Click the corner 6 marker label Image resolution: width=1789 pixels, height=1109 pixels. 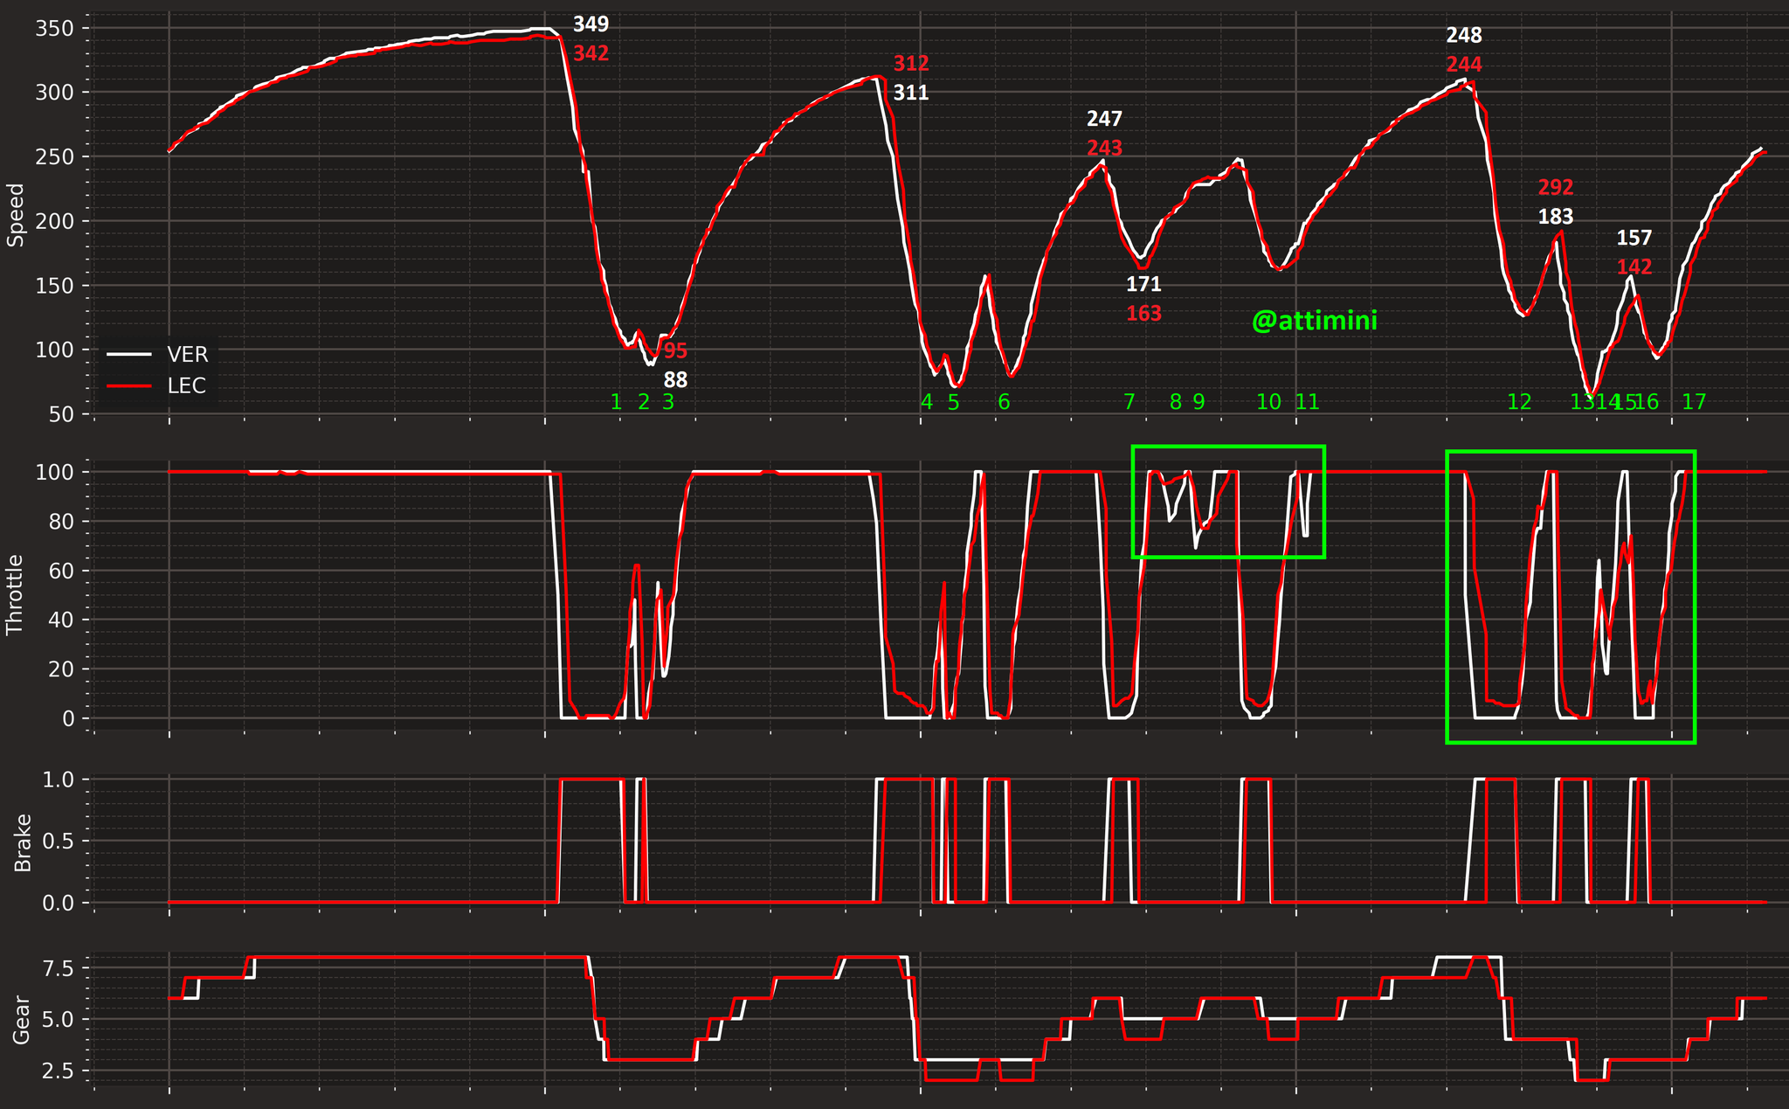pos(1004,402)
